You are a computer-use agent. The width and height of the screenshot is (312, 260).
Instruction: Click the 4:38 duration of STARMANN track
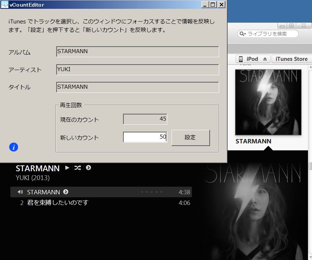tap(184, 192)
